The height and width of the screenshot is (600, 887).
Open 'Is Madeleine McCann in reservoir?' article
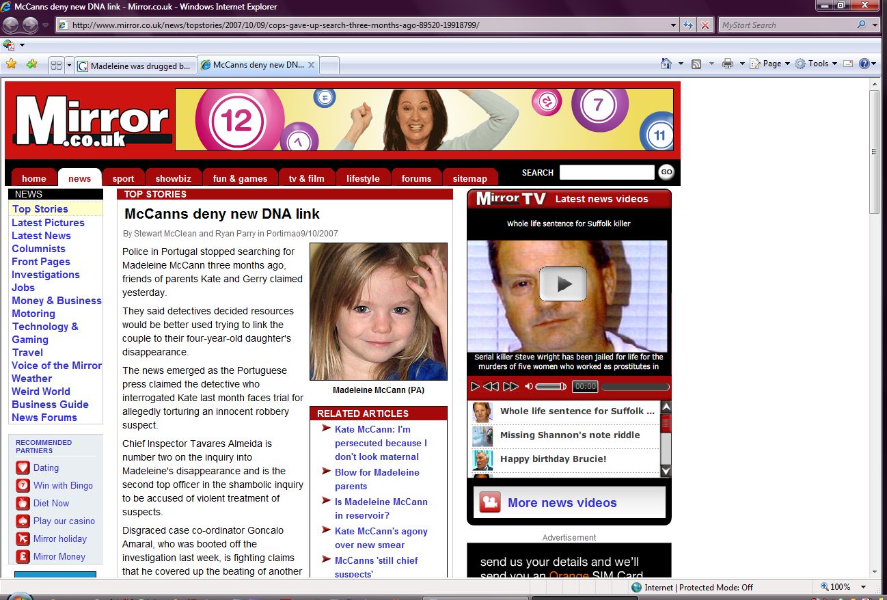381,508
